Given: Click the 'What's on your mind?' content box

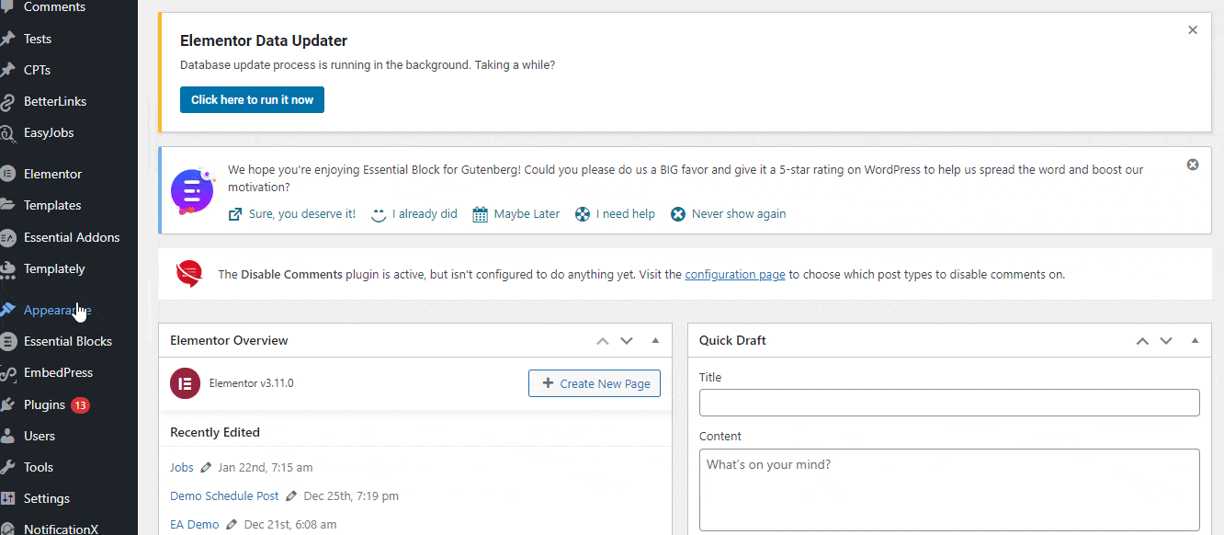Looking at the screenshot, I should (x=949, y=490).
